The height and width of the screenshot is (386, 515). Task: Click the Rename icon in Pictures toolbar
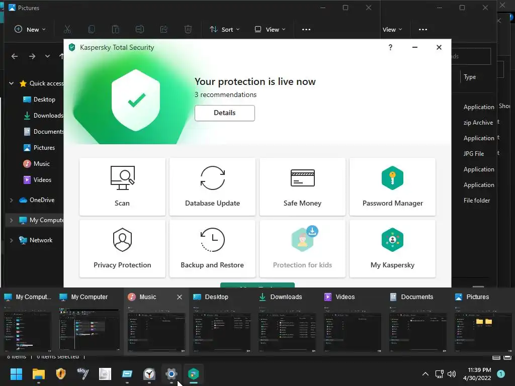140,29
